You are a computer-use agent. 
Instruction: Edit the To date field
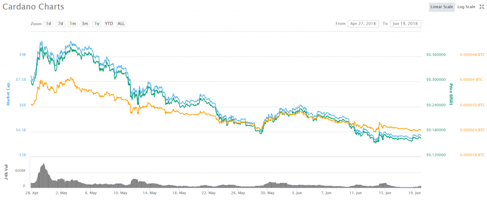[x=406, y=24]
